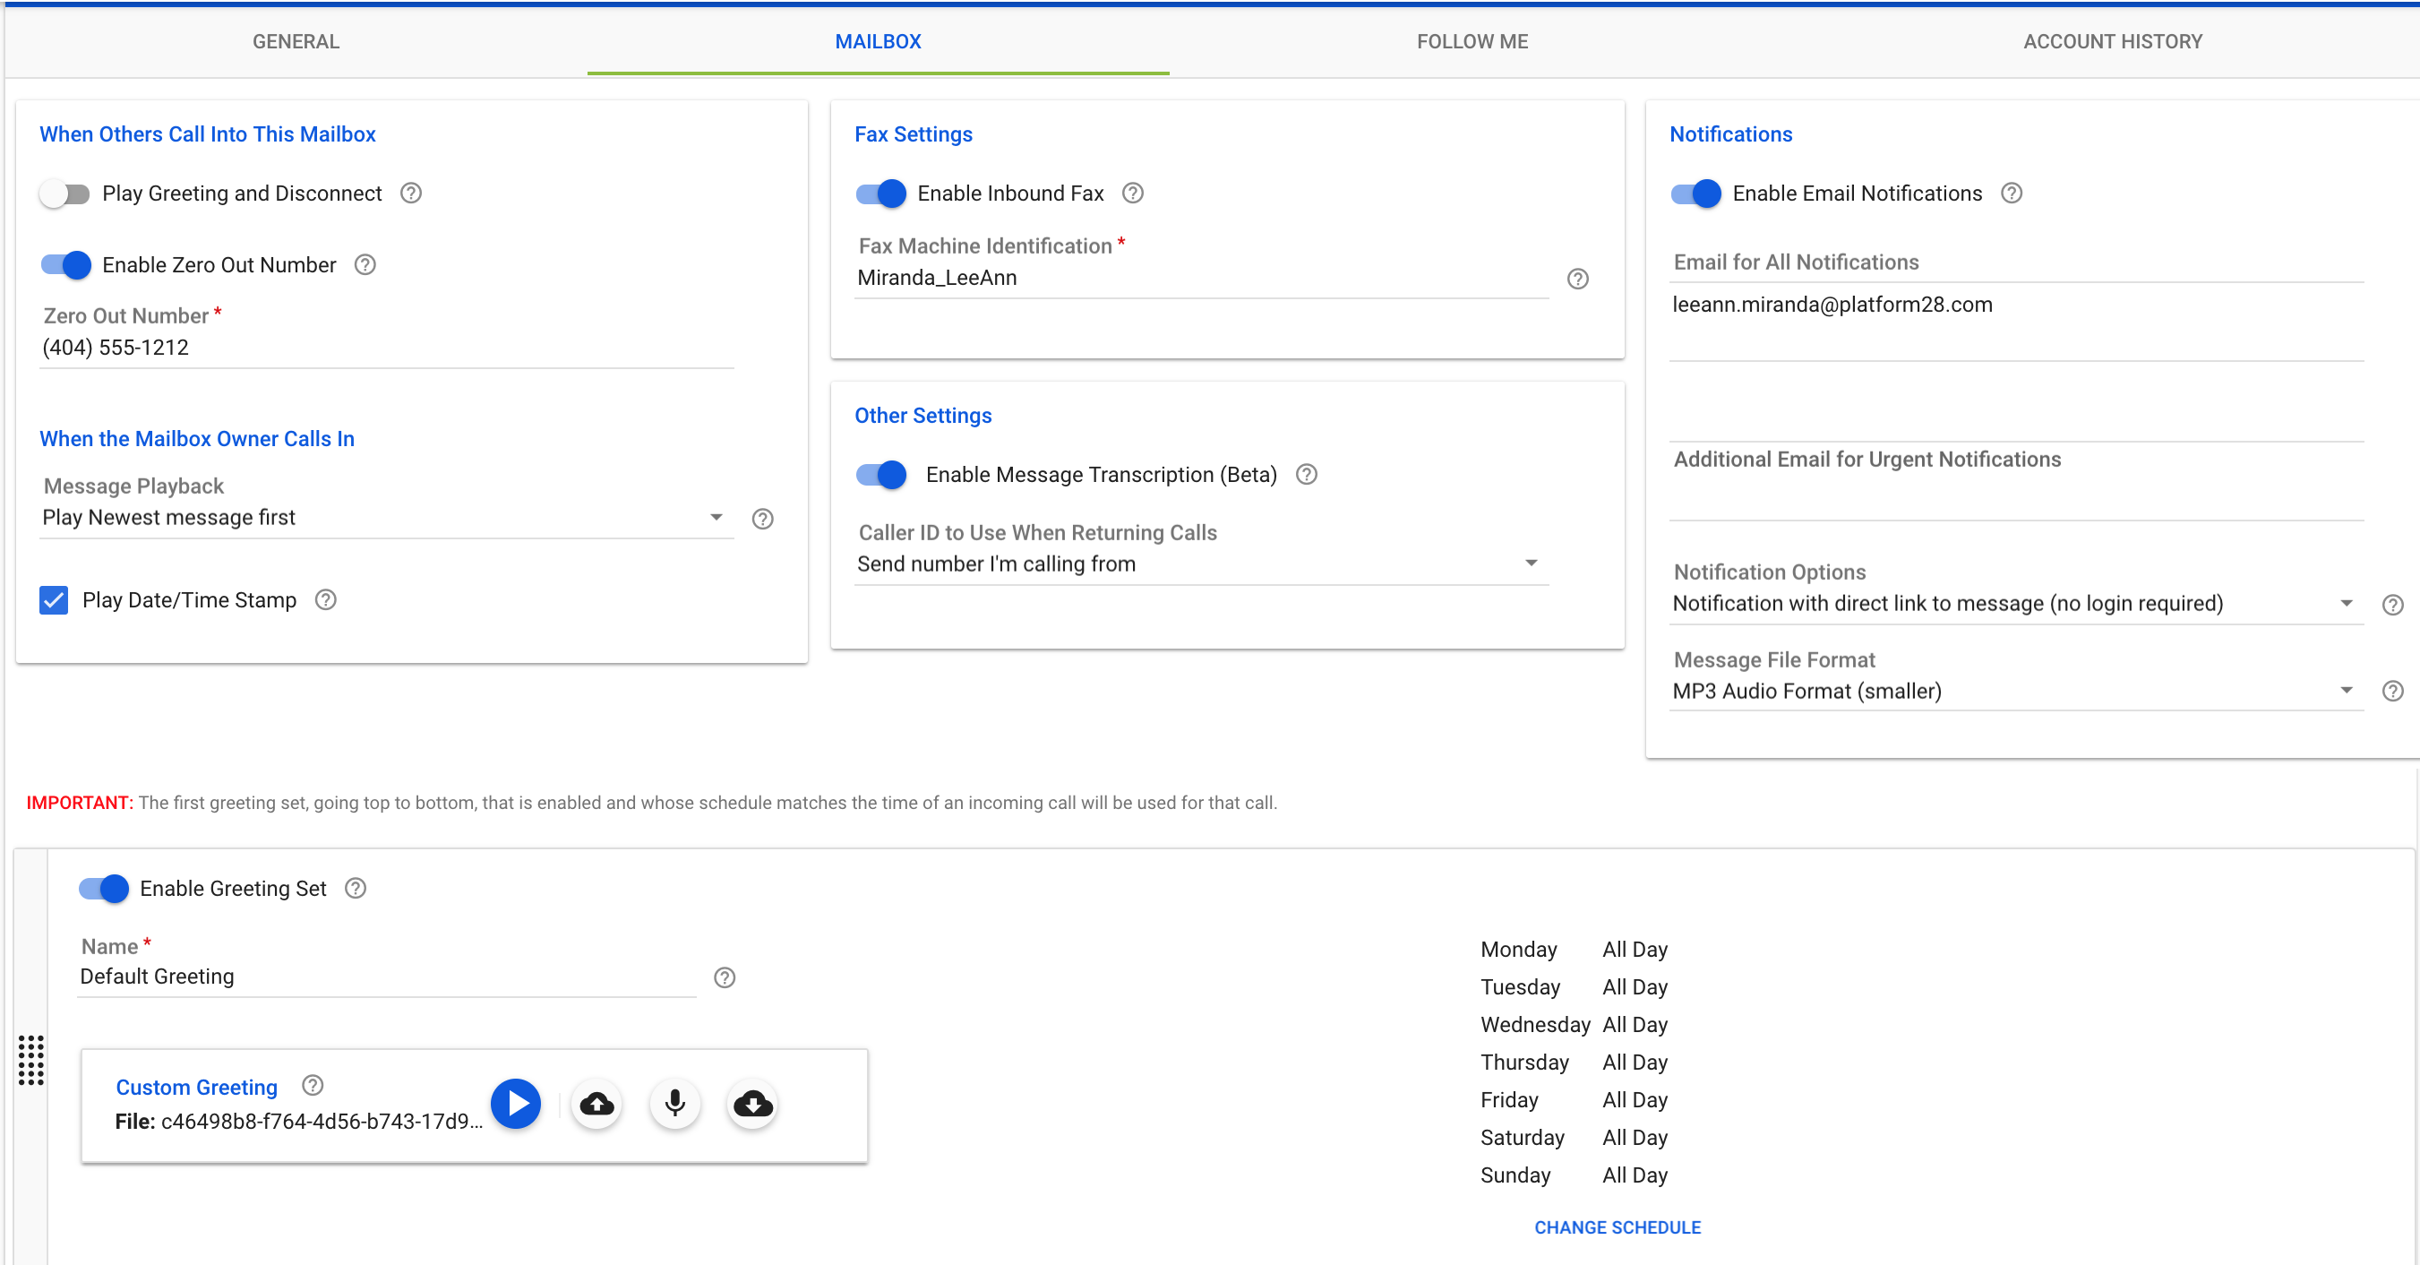The image size is (2420, 1265).
Task: Open help for Fax Machine Identification
Action: (1578, 280)
